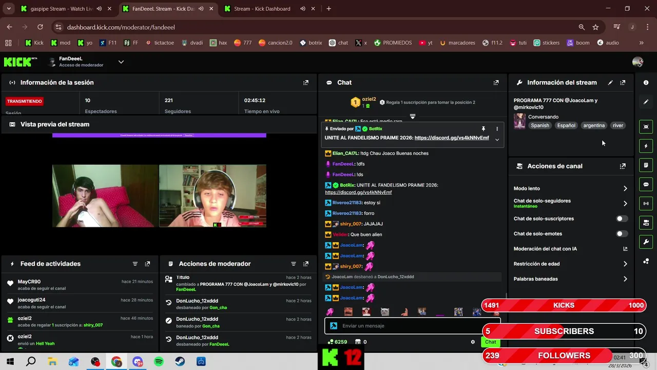Open pinned message three-dot options
657x370 pixels.
pos(497,129)
